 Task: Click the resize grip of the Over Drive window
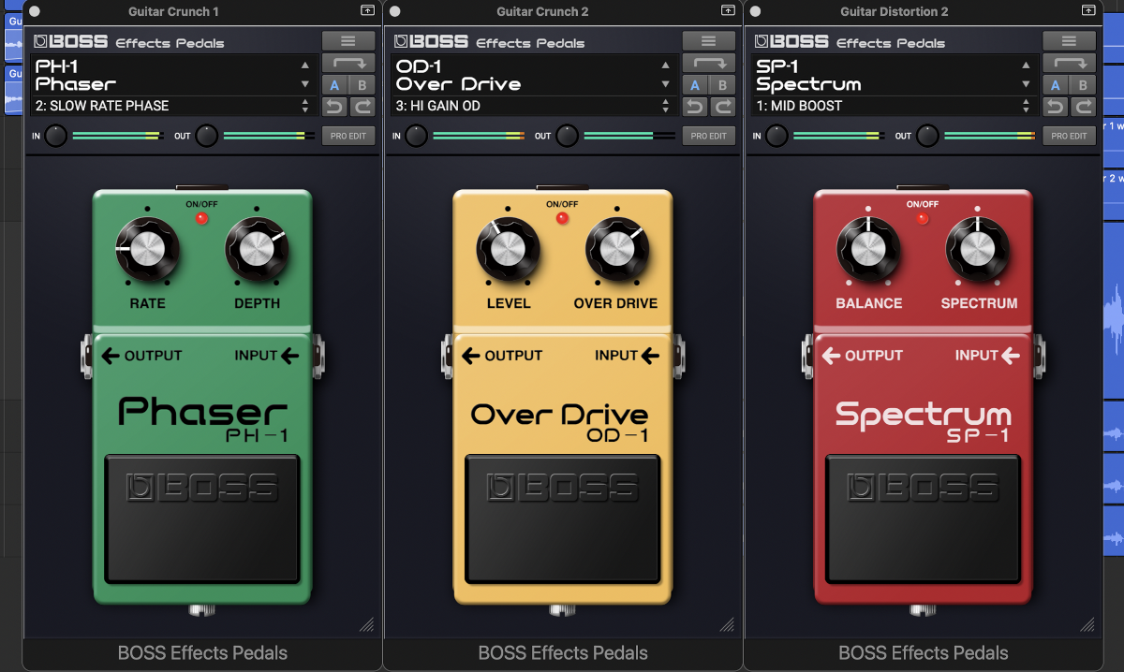click(x=728, y=624)
